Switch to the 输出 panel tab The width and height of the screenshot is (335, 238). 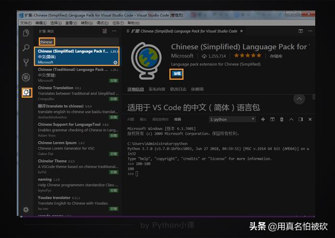click(143, 120)
